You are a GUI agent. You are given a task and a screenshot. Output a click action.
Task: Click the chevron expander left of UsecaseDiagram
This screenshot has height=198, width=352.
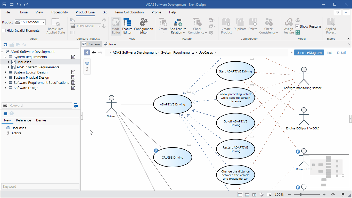[x=291, y=52]
